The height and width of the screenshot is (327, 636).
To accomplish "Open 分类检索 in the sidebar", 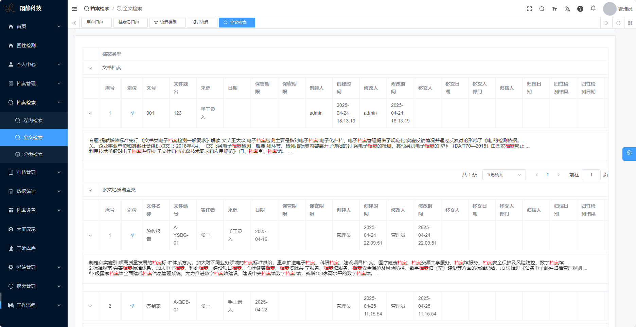I will (33, 154).
